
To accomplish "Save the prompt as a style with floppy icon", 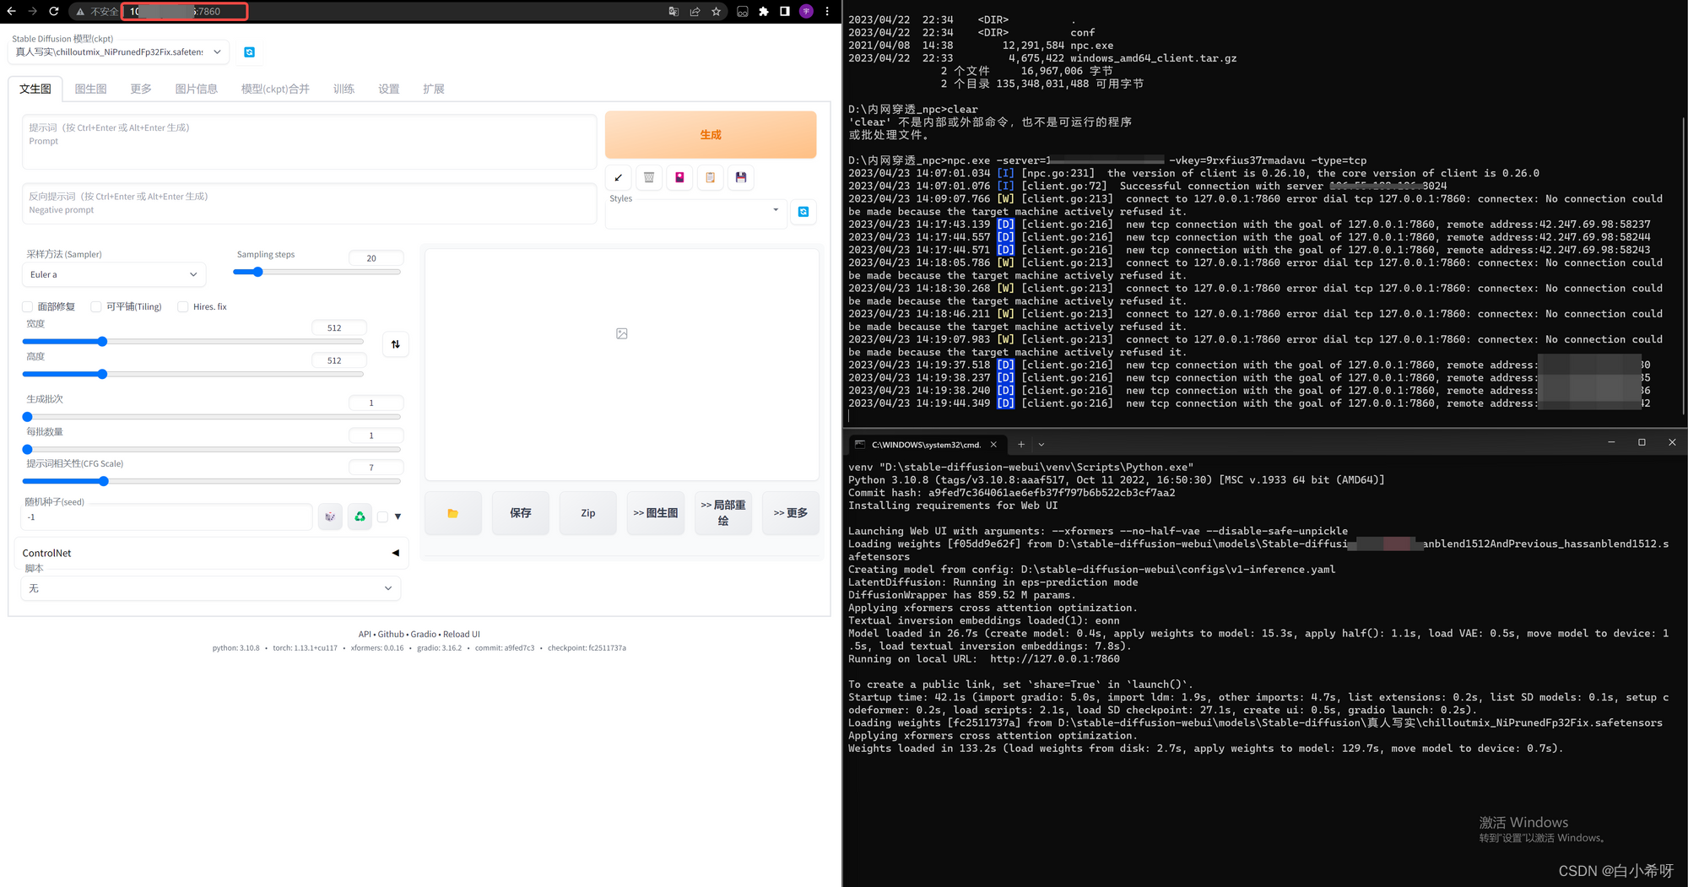I will (741, 177).
